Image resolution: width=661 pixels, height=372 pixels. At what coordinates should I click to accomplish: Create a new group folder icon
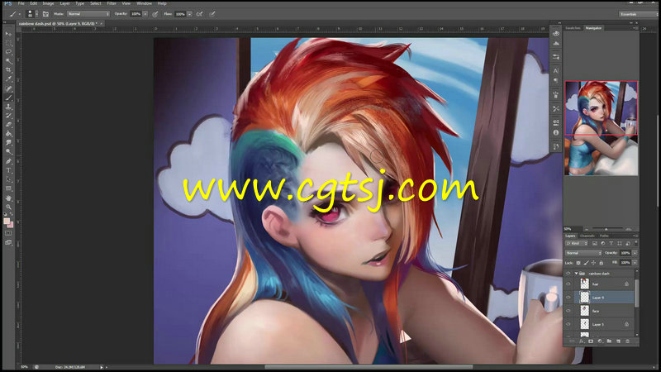point(609,341)
